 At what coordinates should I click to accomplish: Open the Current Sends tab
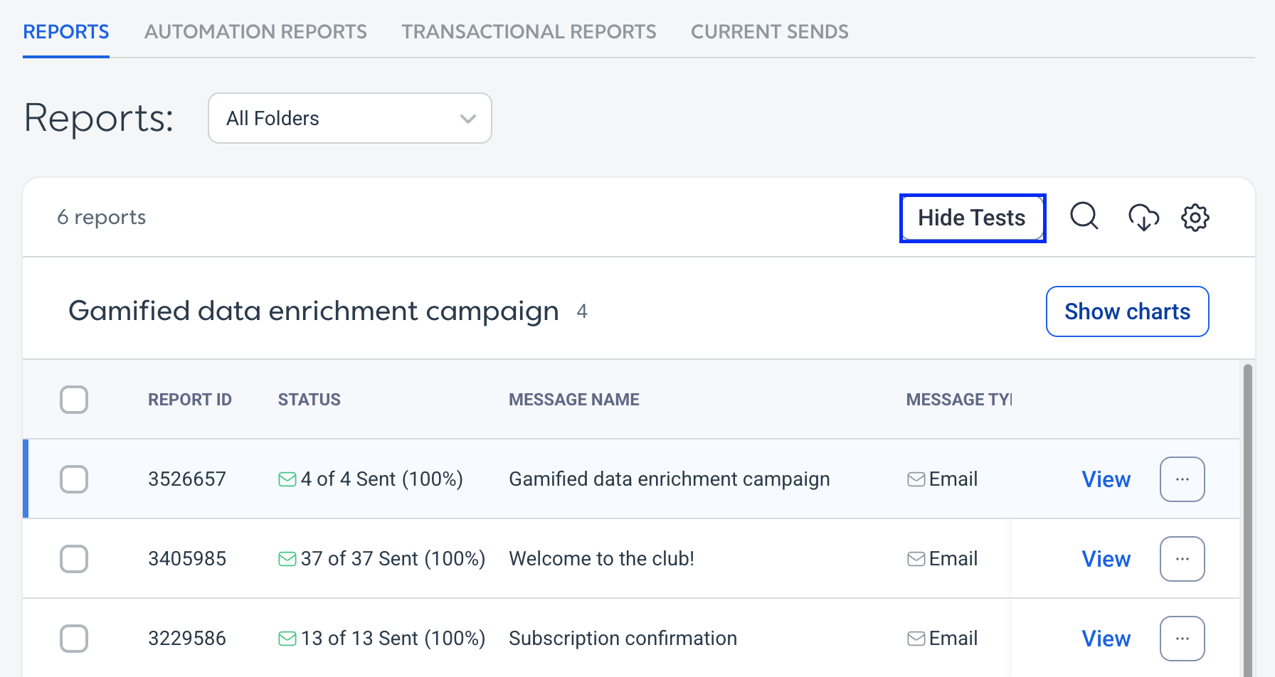[x=770, y=32]
